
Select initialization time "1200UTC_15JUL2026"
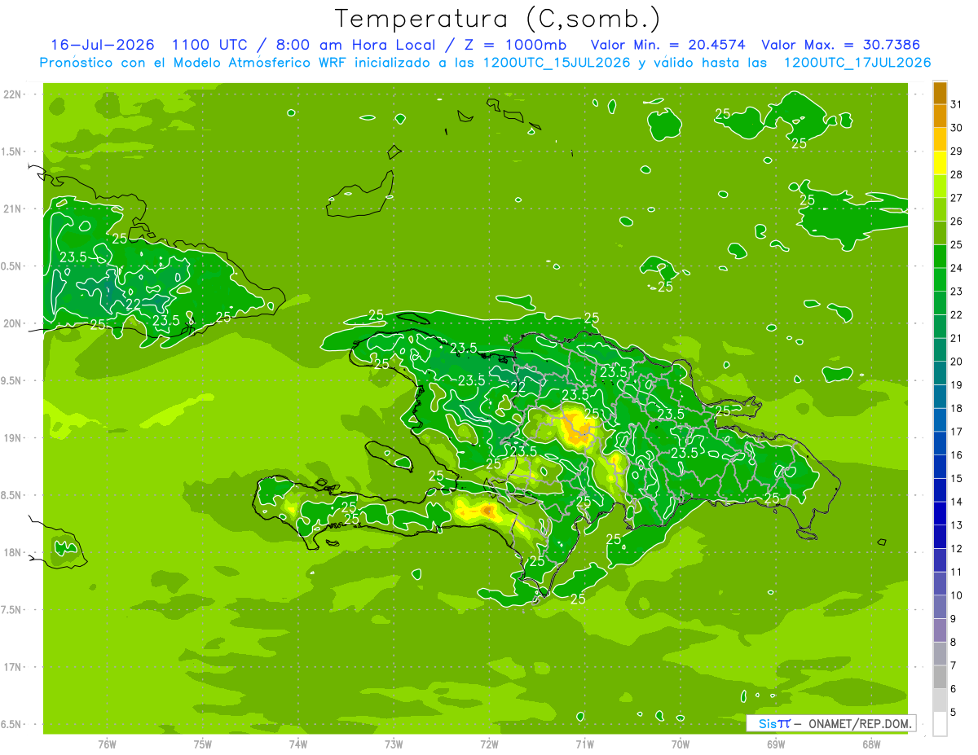click(x=556, y=63)
